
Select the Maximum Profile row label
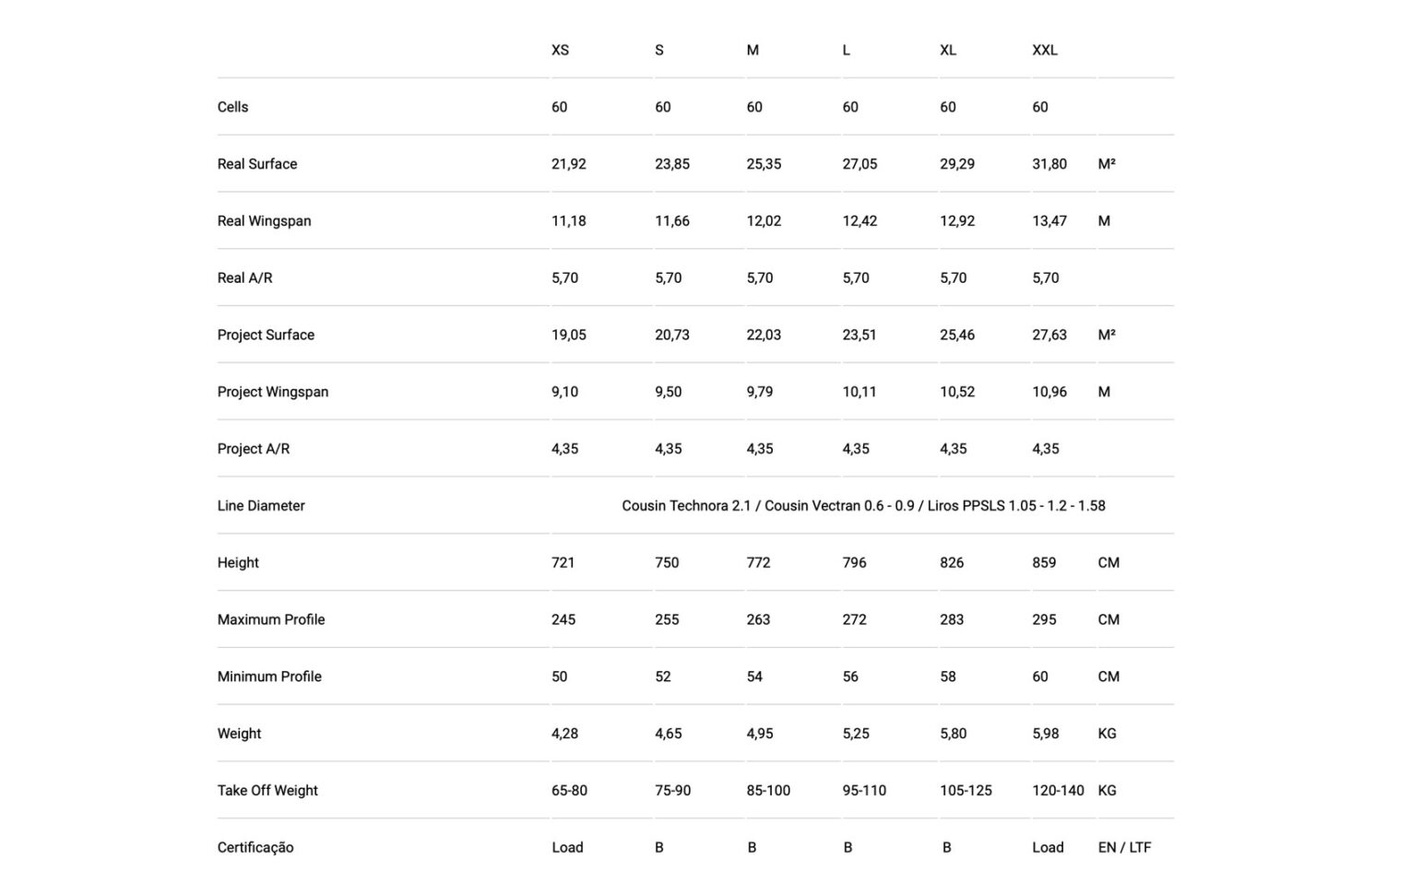[x=271, y=620]
